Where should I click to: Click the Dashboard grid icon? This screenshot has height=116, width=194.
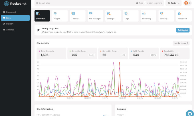(x=4, y=12)
